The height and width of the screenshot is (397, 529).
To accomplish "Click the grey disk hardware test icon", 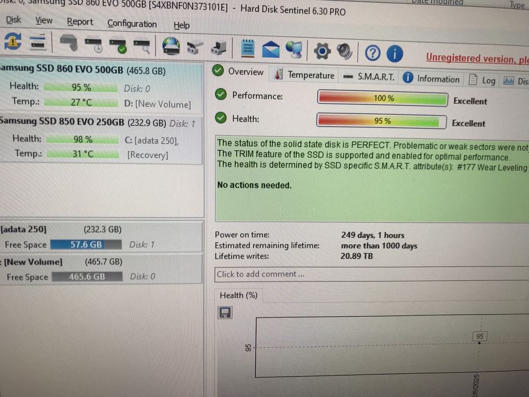I will (69, 43).
